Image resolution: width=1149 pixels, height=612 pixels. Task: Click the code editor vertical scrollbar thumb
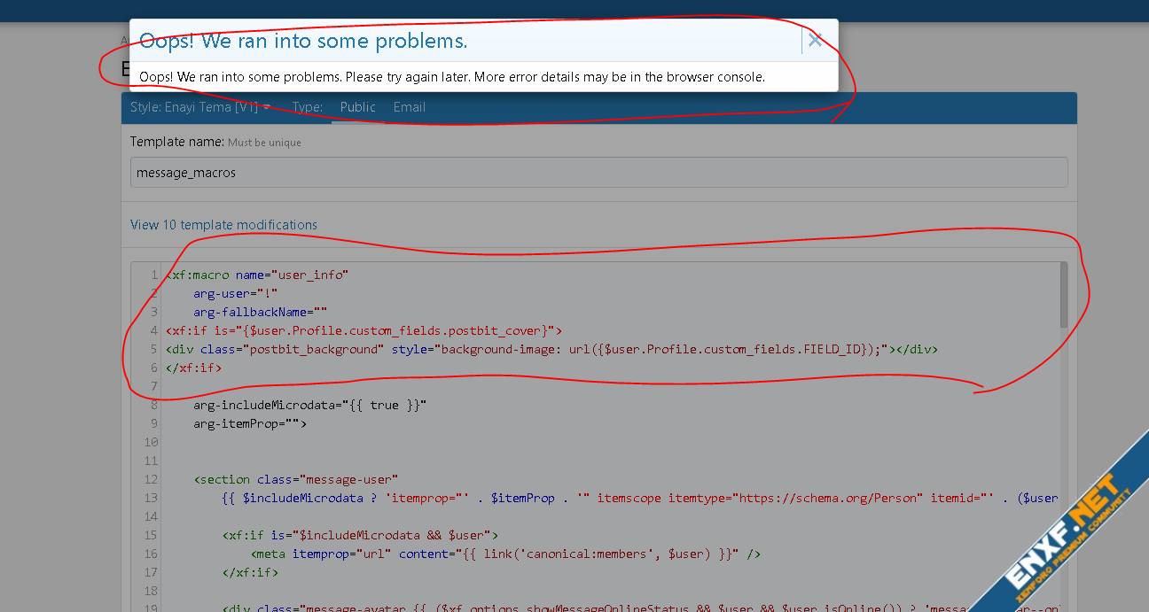[x=1063, y=295]
